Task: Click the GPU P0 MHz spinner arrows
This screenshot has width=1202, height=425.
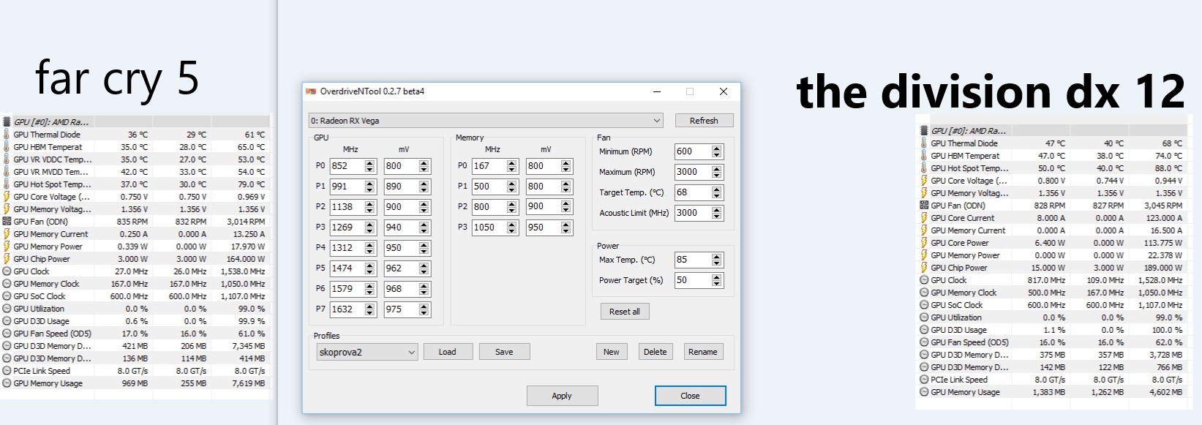Action: pyautogui.click(x=369, y=166)
